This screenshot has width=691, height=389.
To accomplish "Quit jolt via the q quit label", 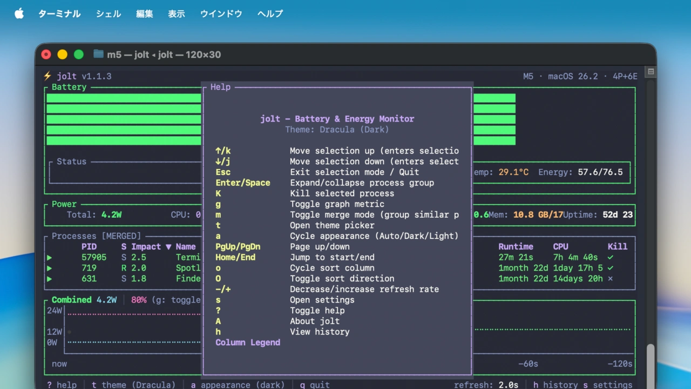I will [x=314, y=385].
